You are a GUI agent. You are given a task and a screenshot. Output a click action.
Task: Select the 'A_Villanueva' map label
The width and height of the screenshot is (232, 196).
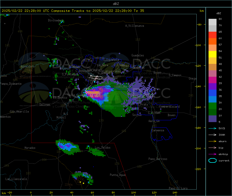tap(135, 26)
